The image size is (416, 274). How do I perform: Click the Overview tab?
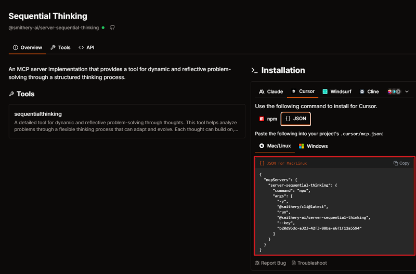pos(27,47)
